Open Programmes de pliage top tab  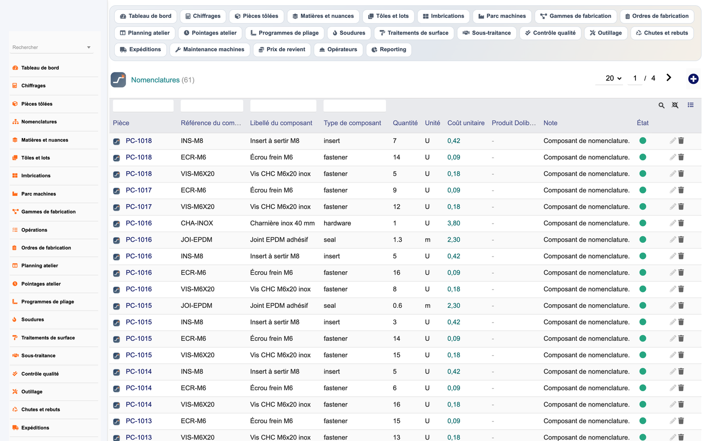285,33
